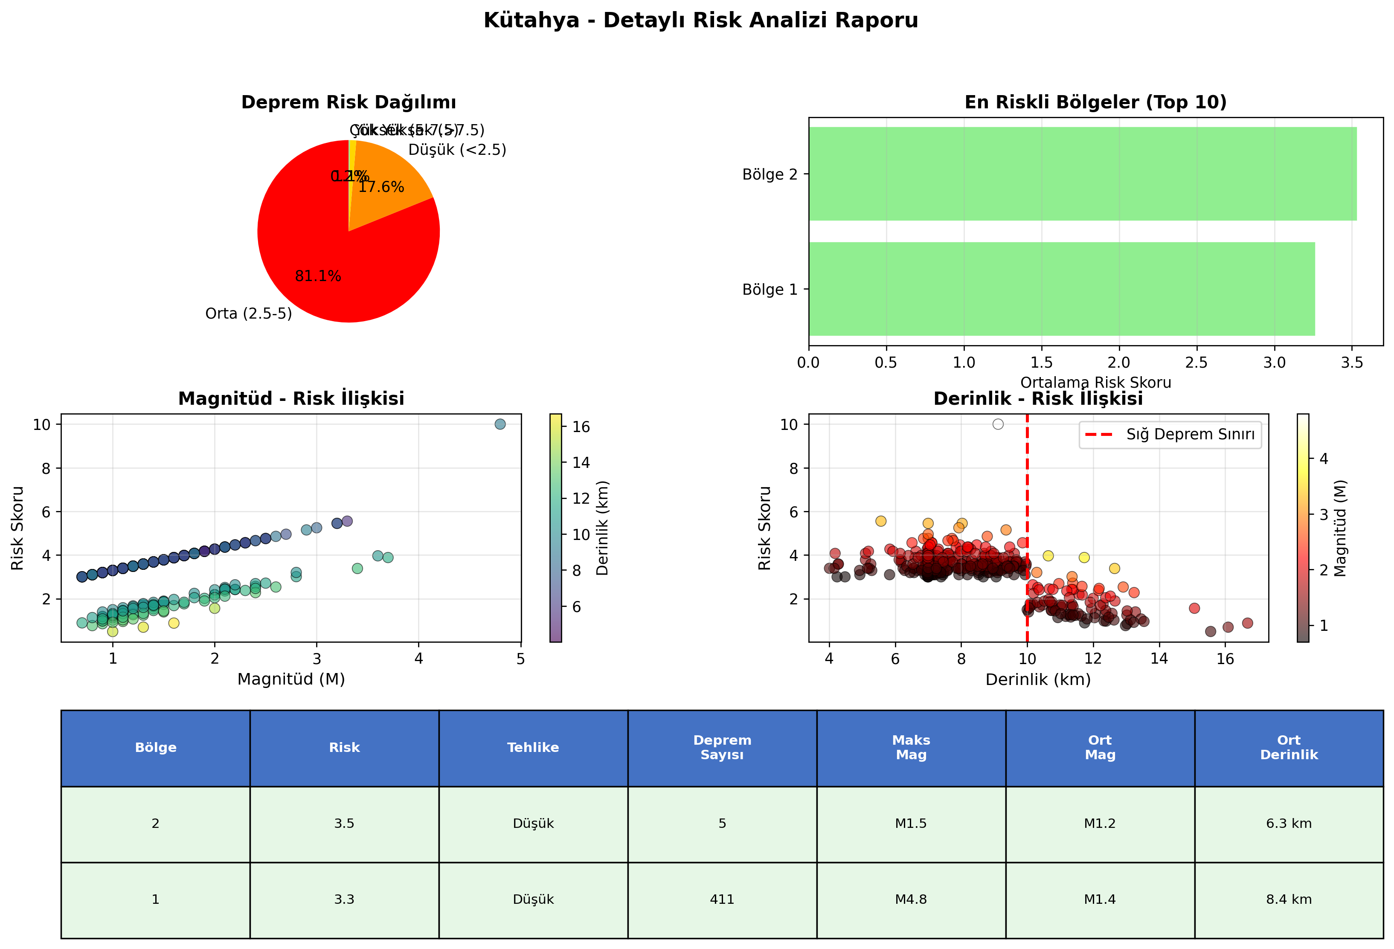Click the Bölge table header
Image resolution: width=1394 pixels, height=949 pixels.
[x=155, y=747]
